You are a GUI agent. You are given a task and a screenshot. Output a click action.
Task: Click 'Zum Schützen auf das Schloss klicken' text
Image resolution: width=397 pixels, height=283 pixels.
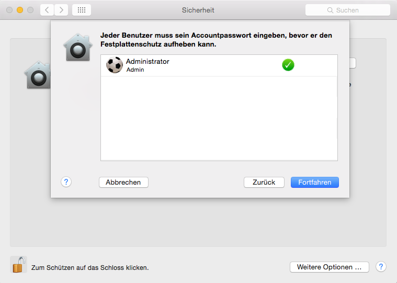coord(90,267)
